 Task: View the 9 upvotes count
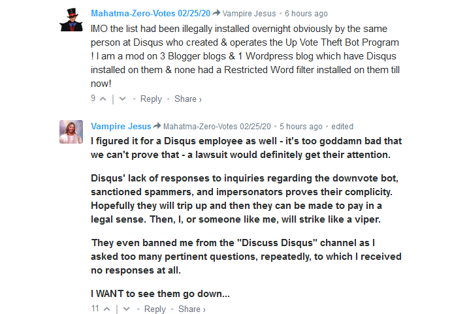93,98
